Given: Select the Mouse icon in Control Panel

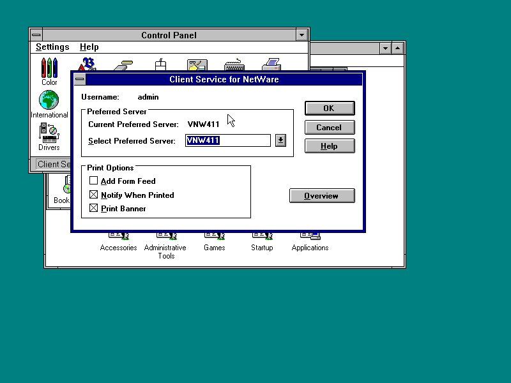Looking at the screenshot, I should pyautogui.click(x=160, y=64).
